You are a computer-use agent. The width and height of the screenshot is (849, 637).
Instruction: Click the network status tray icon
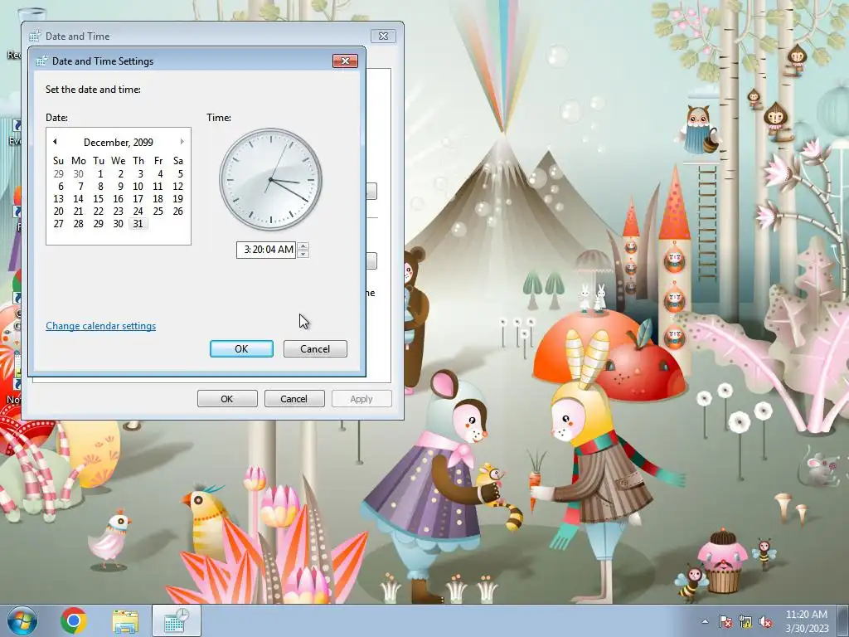(x=745, y=621)
